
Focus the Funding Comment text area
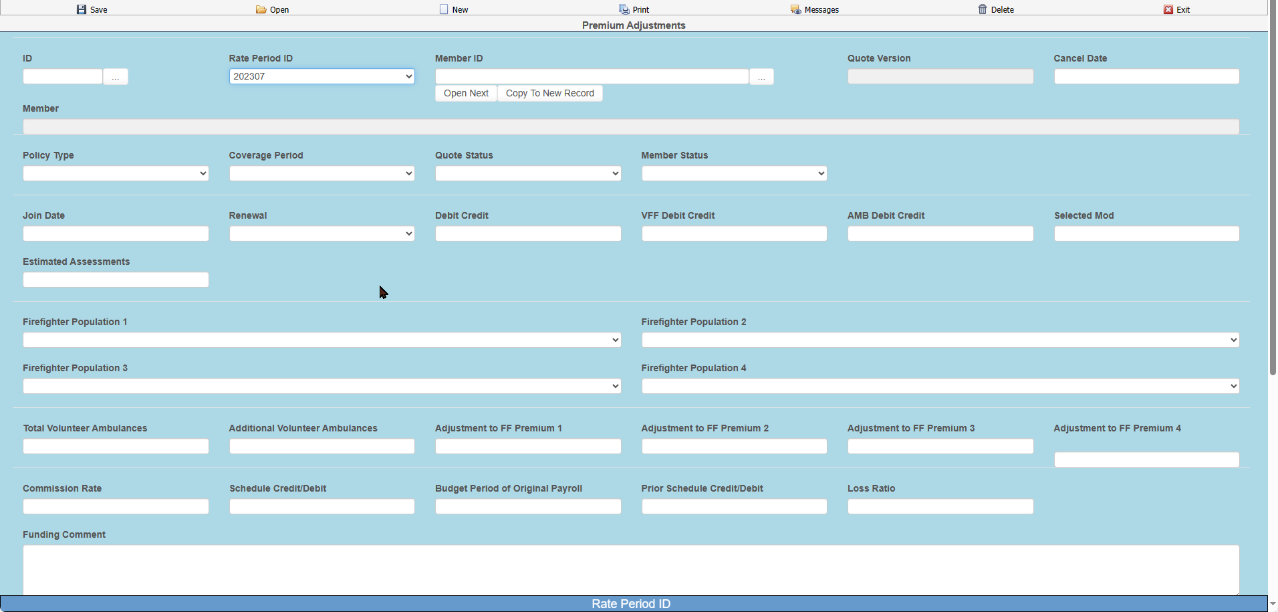pos(630,569)
